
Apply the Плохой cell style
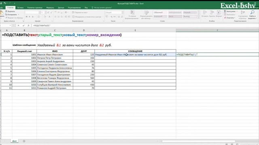[190, 12]
